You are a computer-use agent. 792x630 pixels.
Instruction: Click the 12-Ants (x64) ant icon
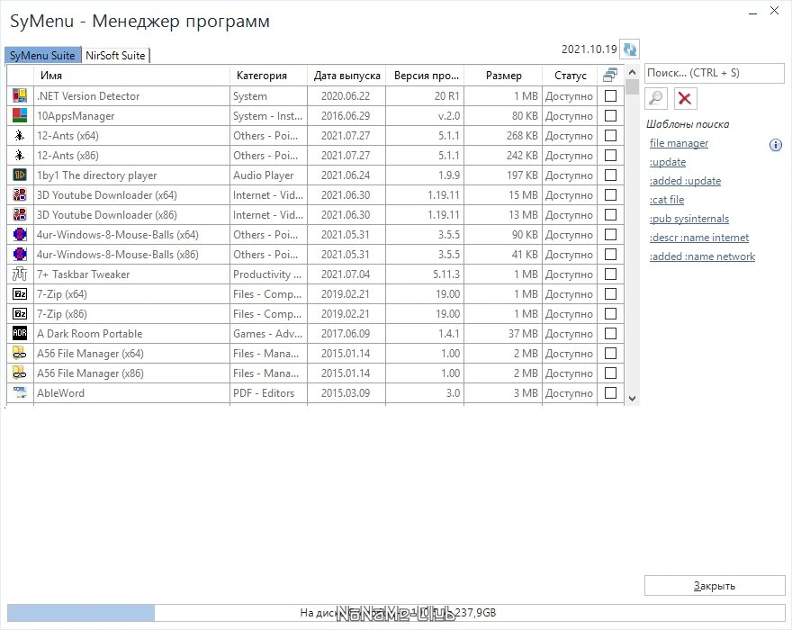(x=20, y=135)
